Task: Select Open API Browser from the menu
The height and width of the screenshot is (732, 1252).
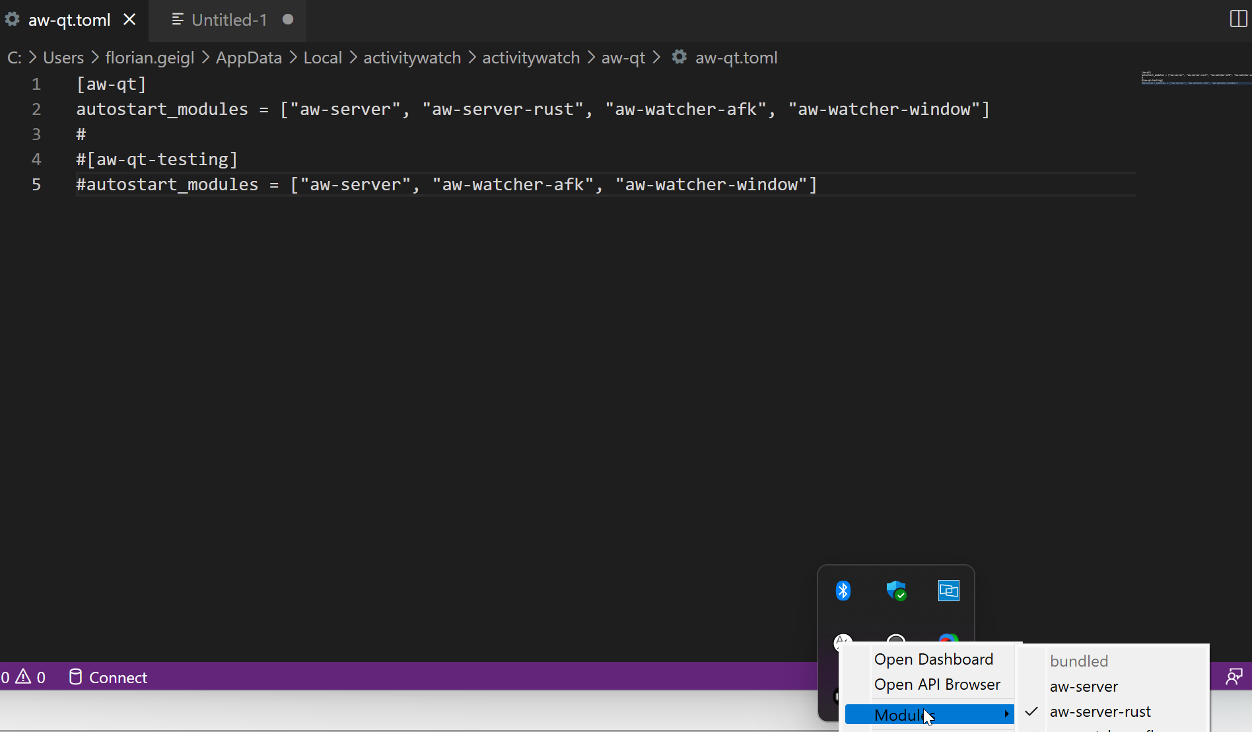Action: point(937,684)
